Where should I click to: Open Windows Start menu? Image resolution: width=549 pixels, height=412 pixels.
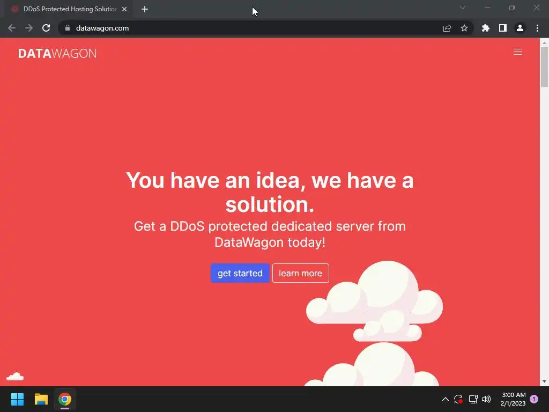pyautogui.click(x=17, y=399)
